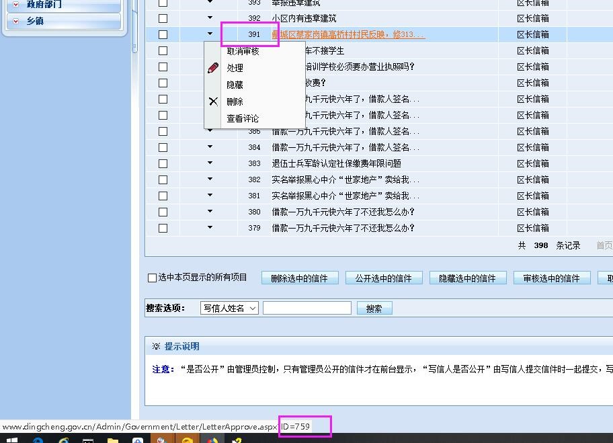Click the red arrow icon beside 政府部门
This screenshot has height=443, width=613.
point(16,4)
